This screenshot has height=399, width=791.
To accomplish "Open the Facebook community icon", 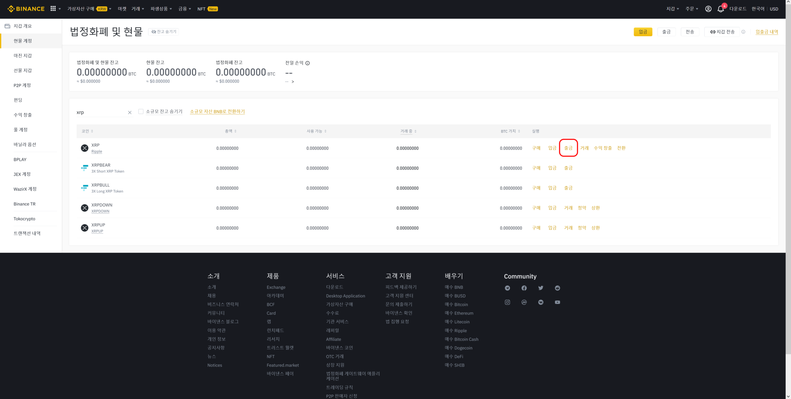I will [524, 288].
